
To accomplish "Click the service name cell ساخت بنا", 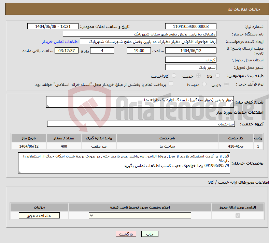I will click(x=167, y=146).
